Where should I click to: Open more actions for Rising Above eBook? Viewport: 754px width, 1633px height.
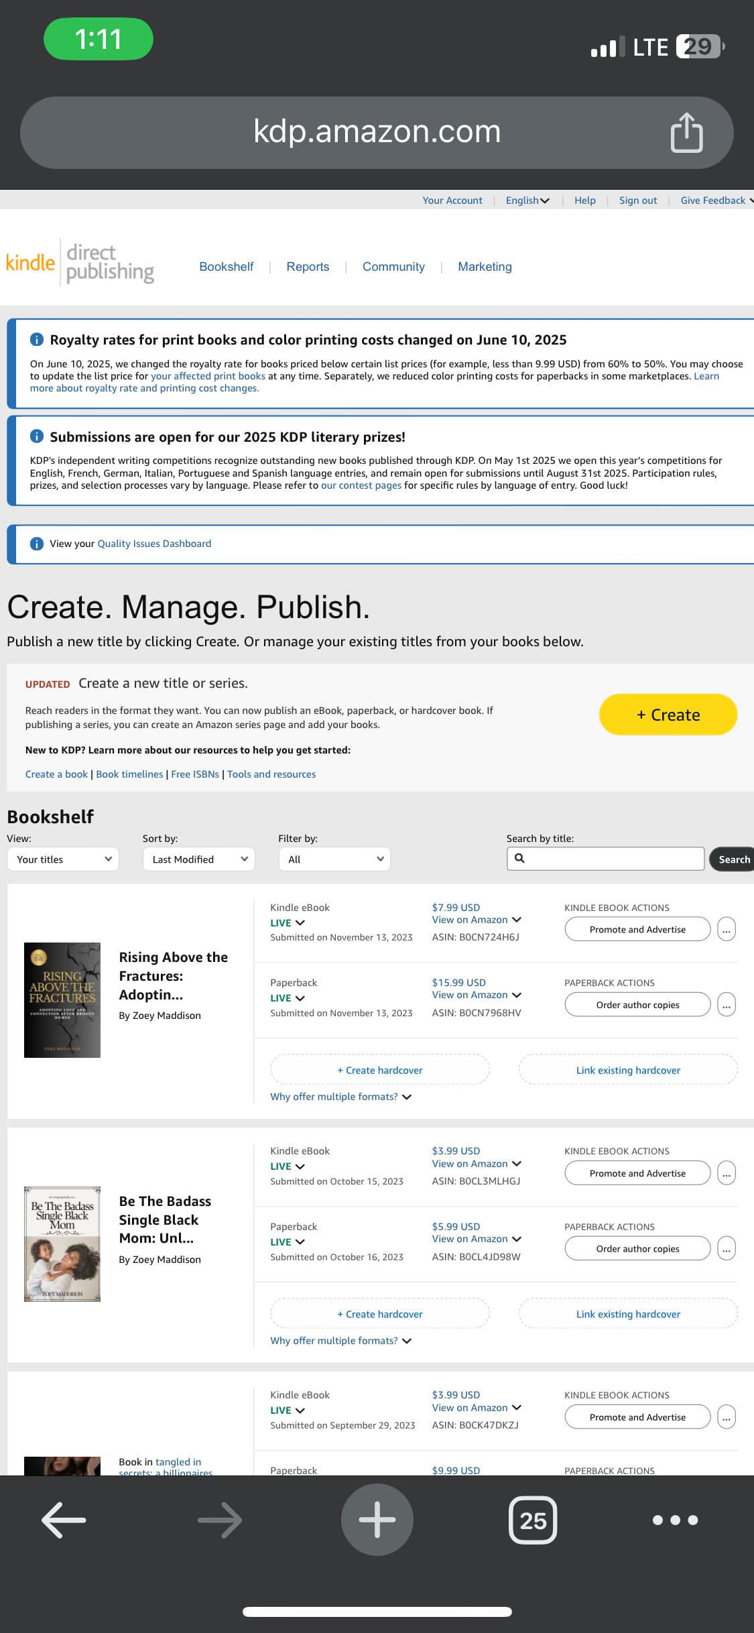727,929
